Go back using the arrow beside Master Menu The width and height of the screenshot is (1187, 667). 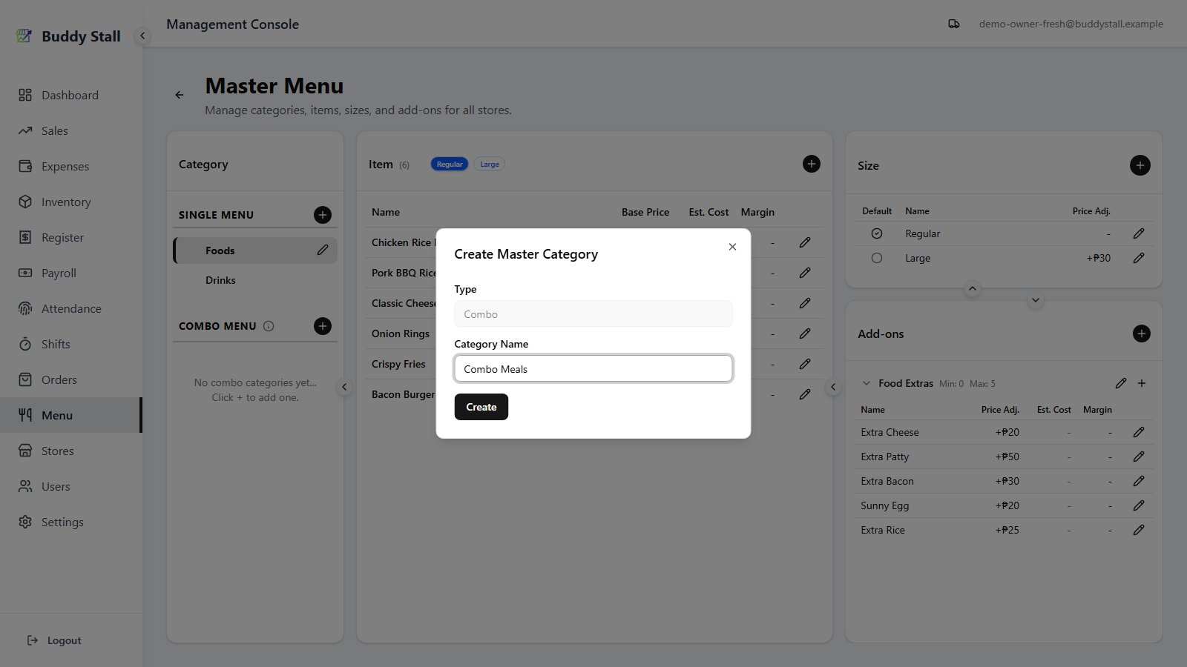coord(180,95)
